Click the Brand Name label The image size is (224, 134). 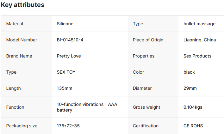(x=19, y=56)
